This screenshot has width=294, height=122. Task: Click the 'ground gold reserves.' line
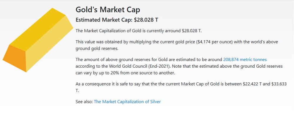coord(97,49)
